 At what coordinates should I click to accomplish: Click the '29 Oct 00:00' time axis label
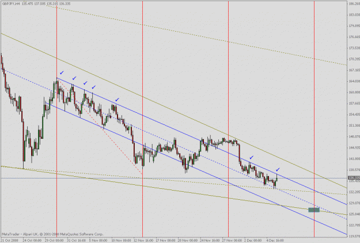[54, 241]
